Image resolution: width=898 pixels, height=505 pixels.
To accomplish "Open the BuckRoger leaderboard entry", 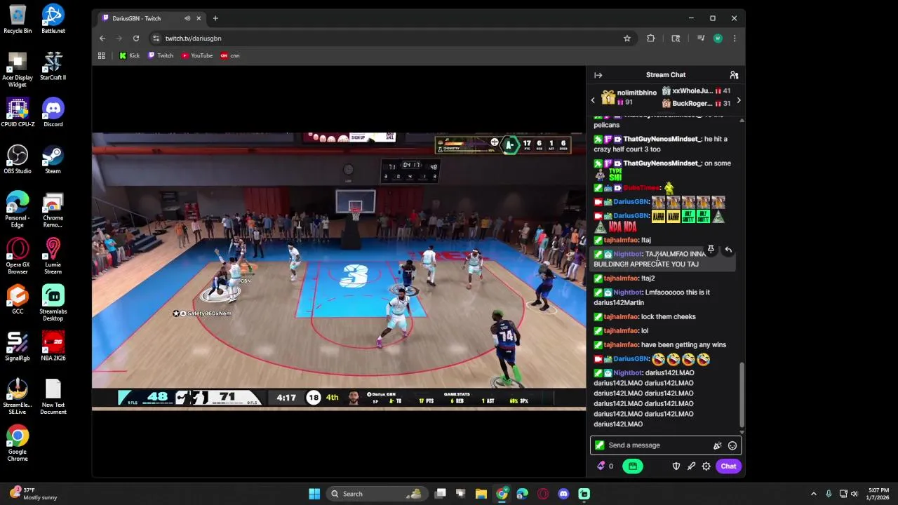I will pos(696,104).
